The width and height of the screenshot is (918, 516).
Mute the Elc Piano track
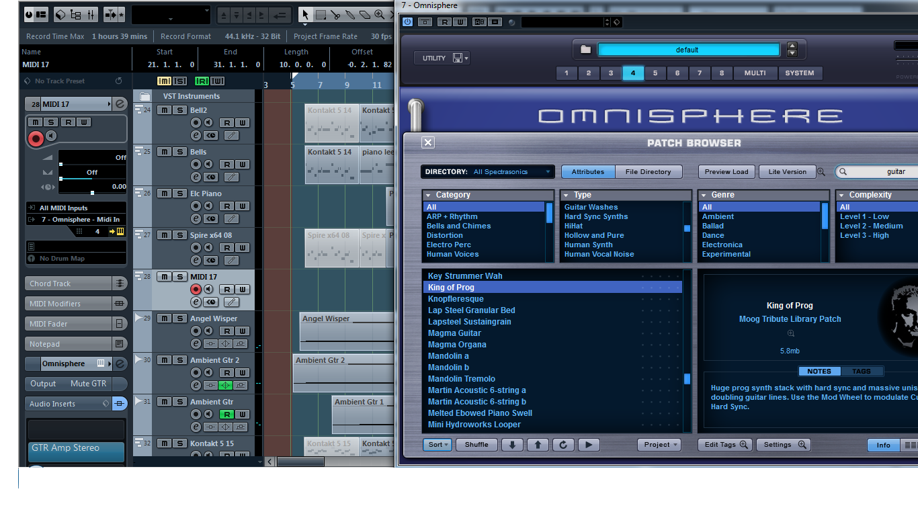(x=163, y=193)
